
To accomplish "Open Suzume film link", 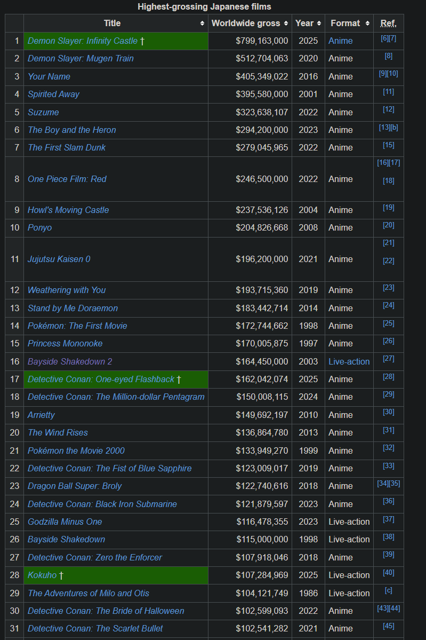I will click(43, 112).
